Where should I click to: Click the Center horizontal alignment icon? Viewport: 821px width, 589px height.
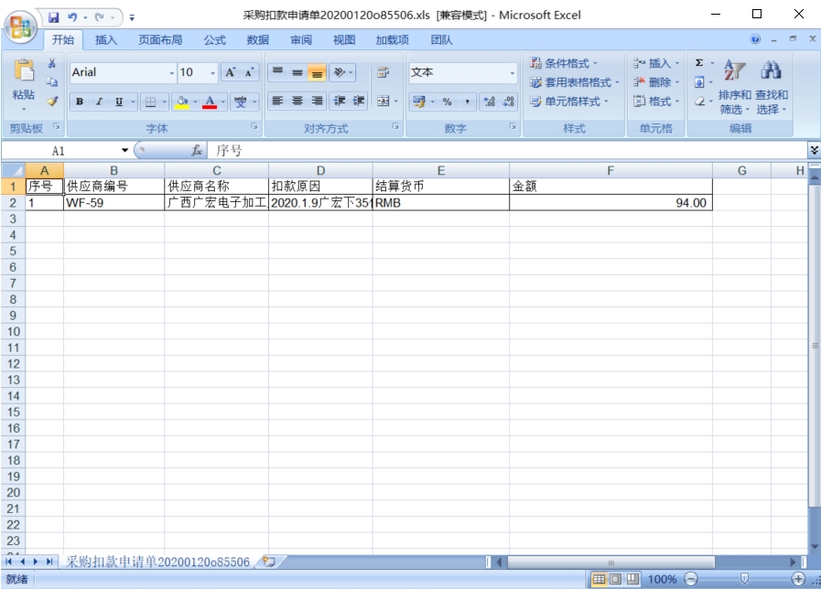click(x=297, y=102)
